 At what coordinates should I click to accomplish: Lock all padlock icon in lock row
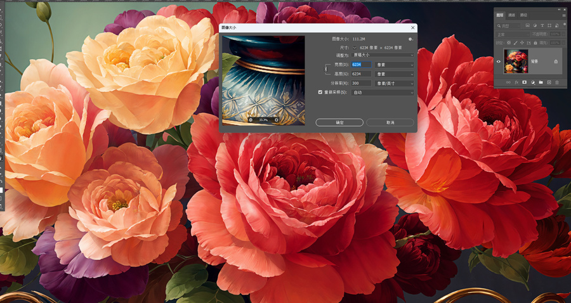[535, 42]
